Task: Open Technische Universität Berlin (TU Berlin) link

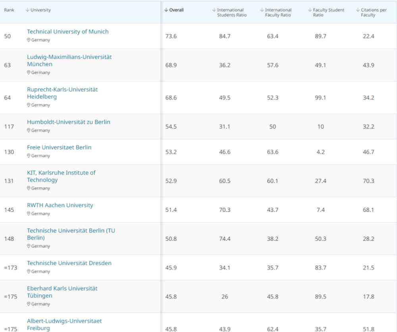Action: click(x=71, y=234)
